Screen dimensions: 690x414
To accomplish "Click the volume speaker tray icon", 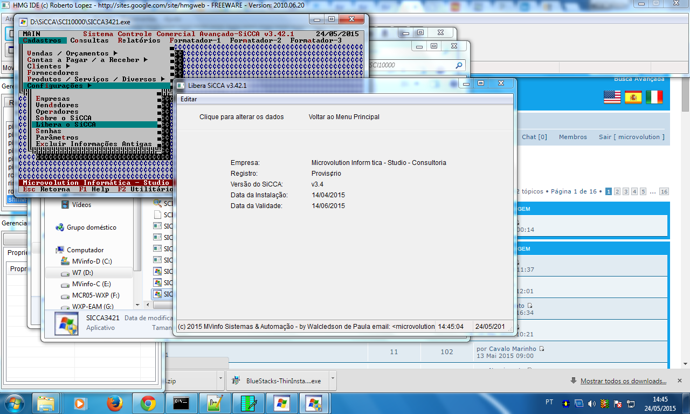I will click(592, 403).
